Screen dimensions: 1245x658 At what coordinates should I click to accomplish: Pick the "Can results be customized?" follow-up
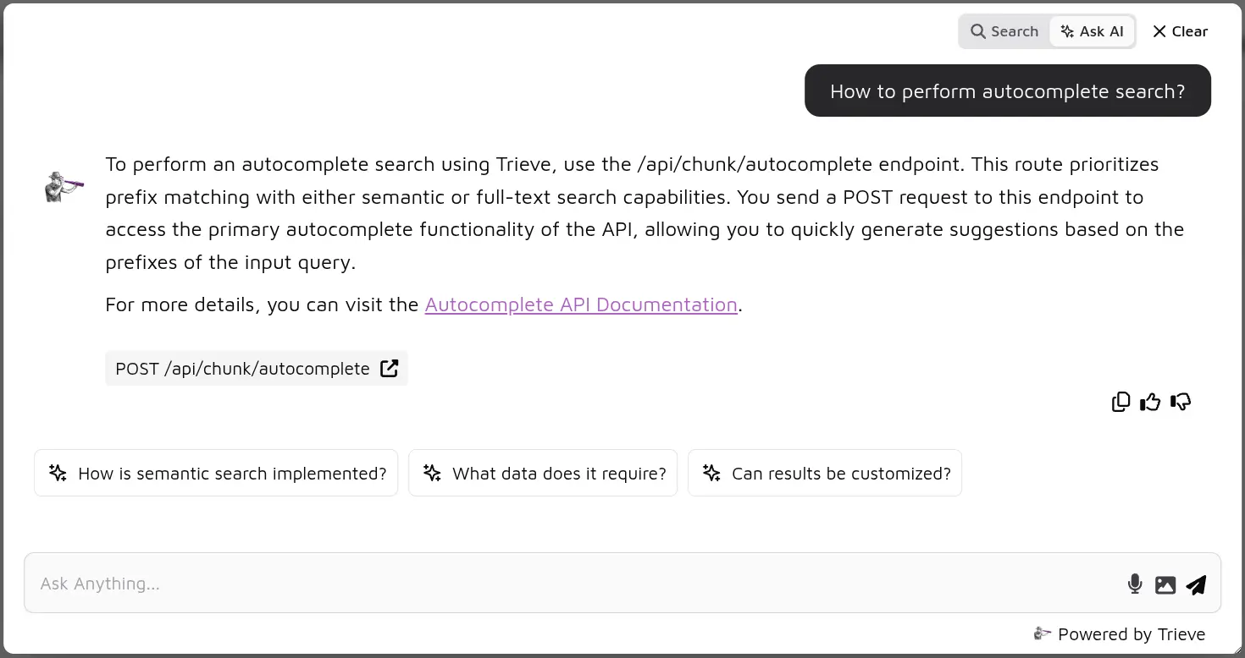(825, 473)
